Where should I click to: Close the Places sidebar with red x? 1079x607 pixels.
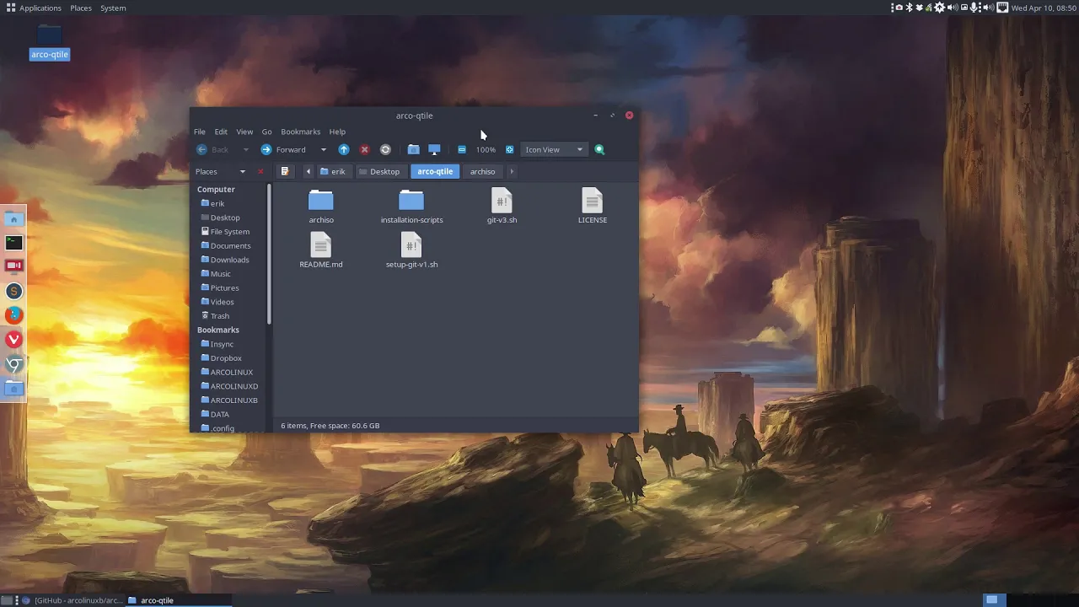[260, 171]
